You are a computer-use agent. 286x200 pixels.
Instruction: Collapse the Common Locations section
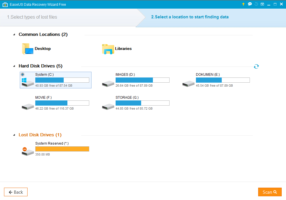click(x=14, y=35)
